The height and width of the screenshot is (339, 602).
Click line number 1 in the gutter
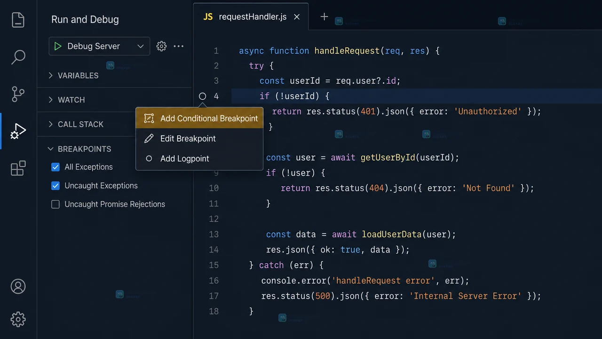click(216, 51)
